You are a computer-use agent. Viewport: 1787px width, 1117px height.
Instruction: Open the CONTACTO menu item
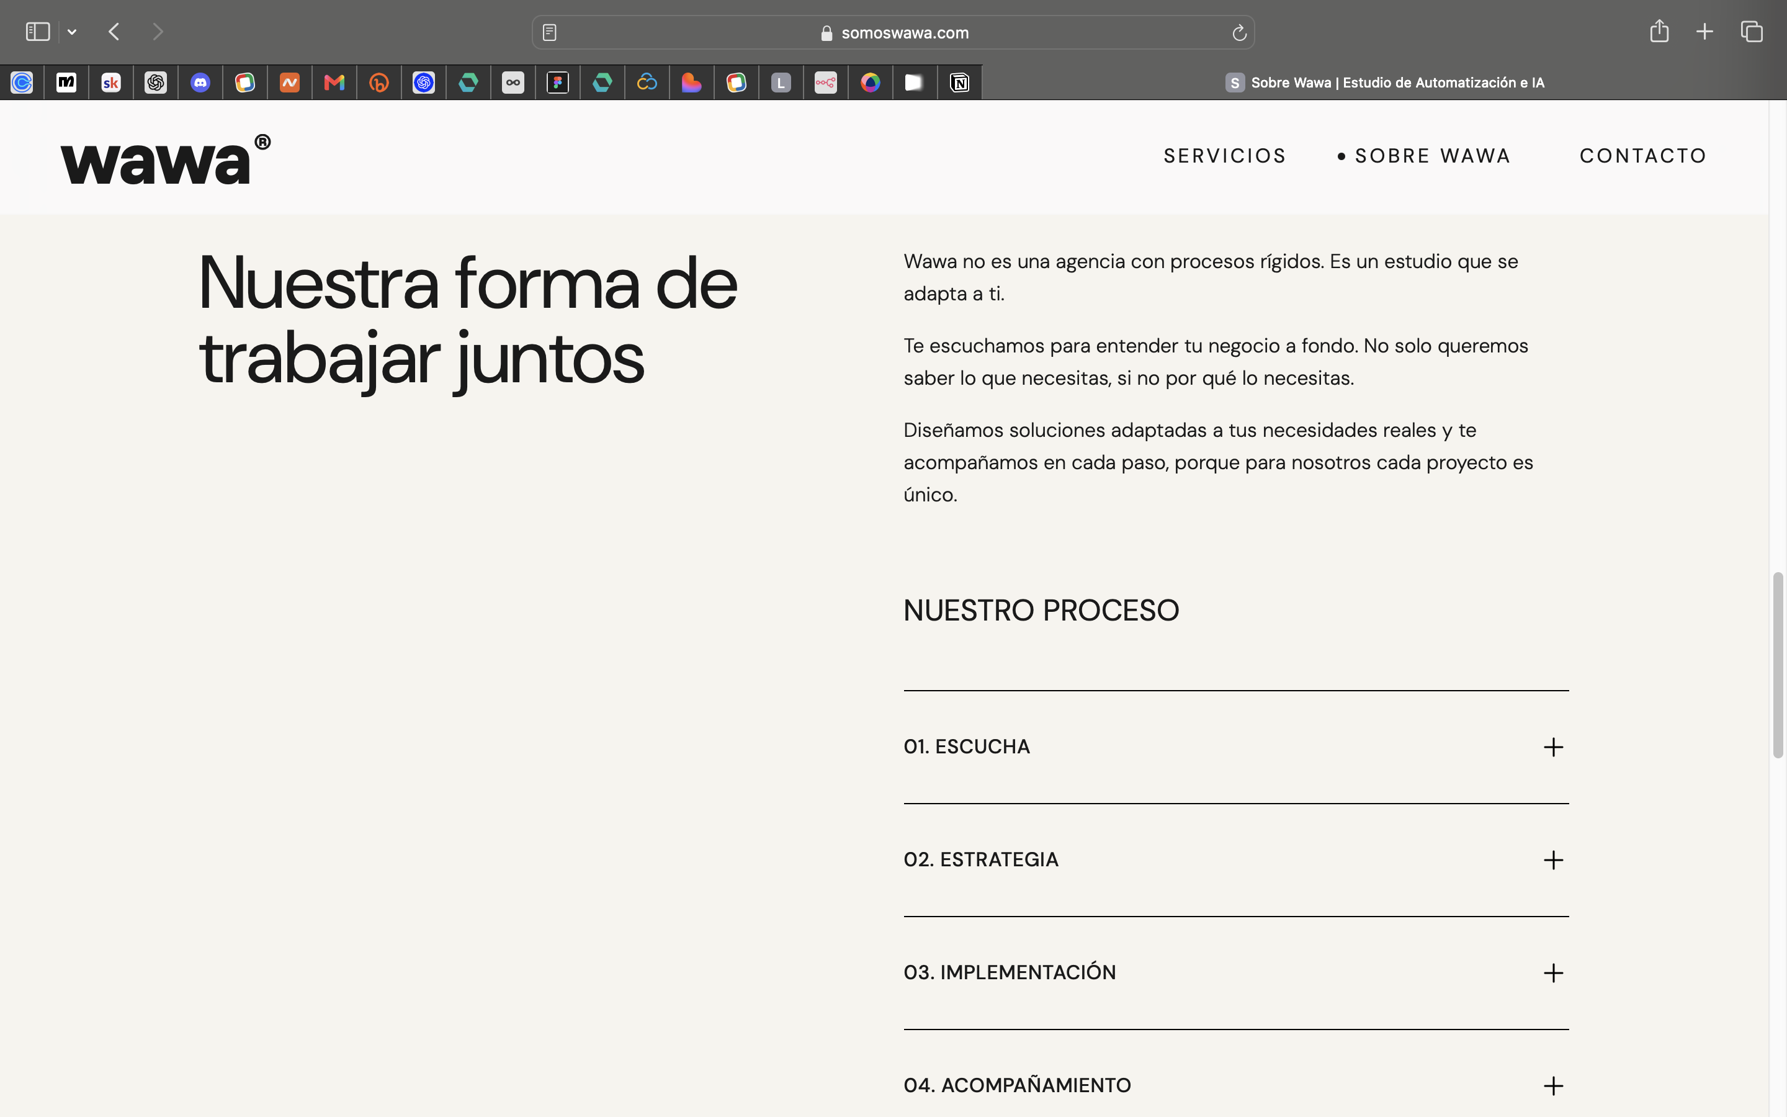(x=1643, y=156)
